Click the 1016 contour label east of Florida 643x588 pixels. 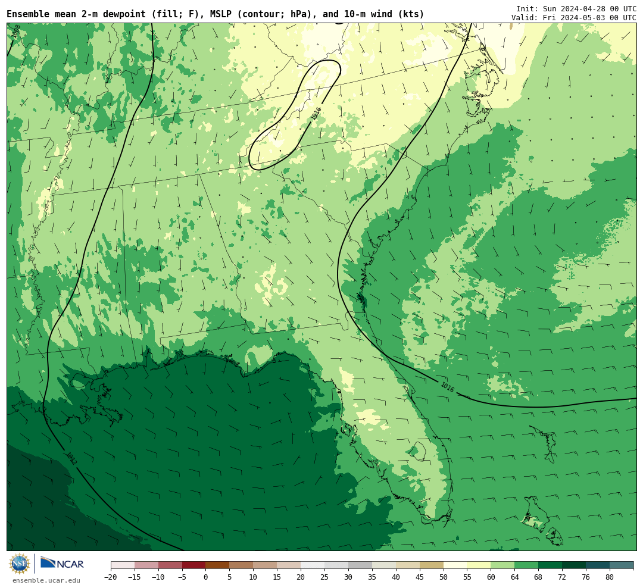pos(447,387)
